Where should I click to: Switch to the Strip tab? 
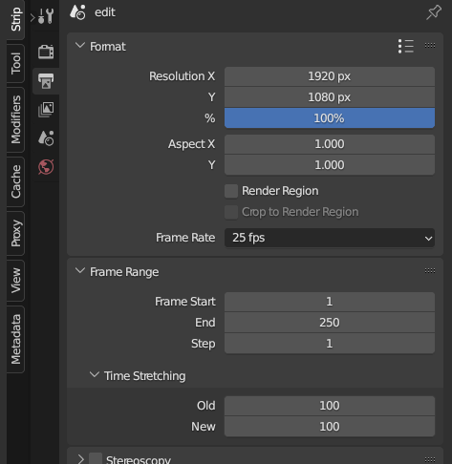[x=15, y=20]
